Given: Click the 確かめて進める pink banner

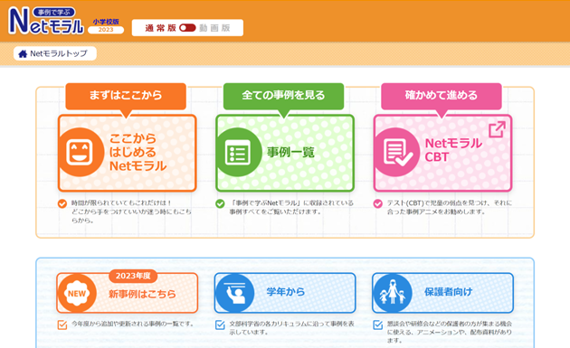Looking at the screenshot, I should point(442,95).
